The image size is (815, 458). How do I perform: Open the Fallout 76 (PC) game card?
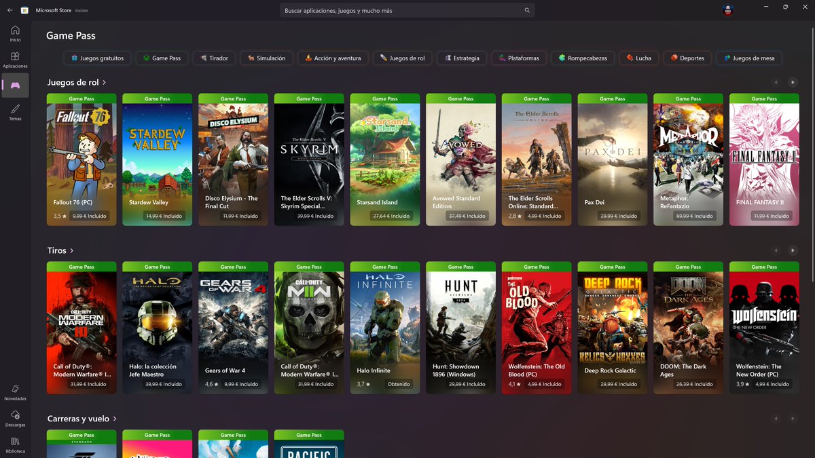(x=81, y=160)
